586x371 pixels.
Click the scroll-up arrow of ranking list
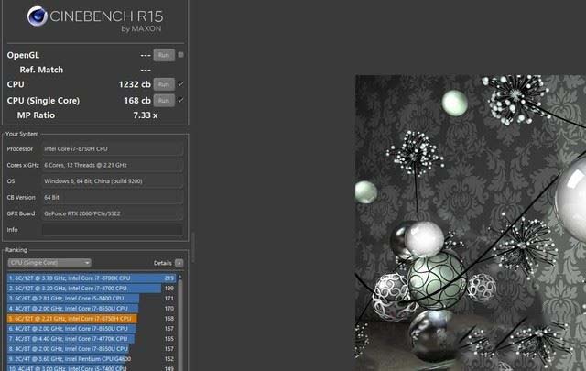[180, 278]
